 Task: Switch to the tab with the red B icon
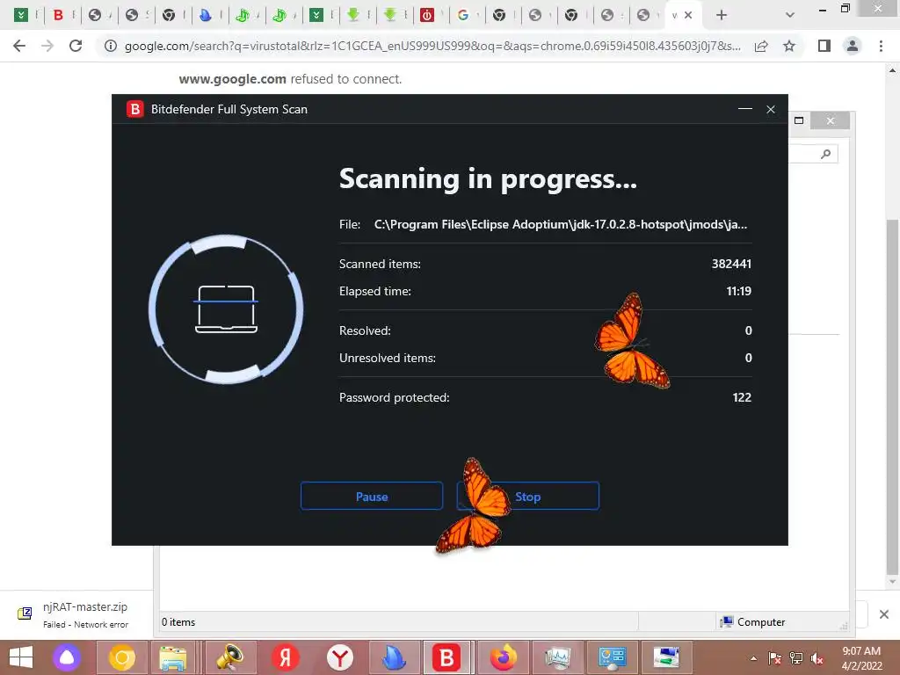click(x=58, y=15)
